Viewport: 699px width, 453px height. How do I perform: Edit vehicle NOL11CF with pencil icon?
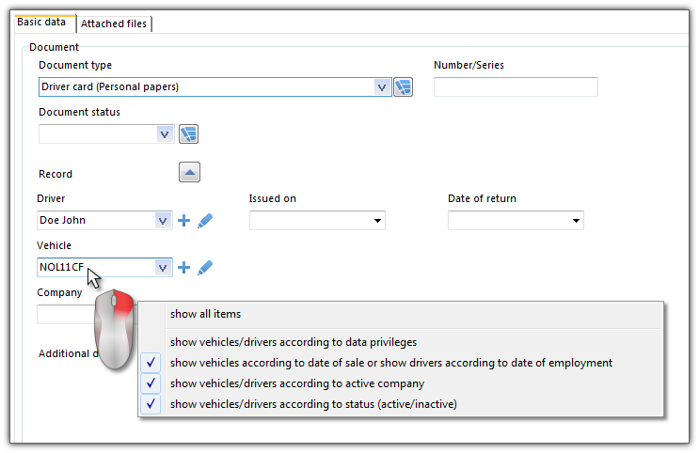tap(205, 268)
